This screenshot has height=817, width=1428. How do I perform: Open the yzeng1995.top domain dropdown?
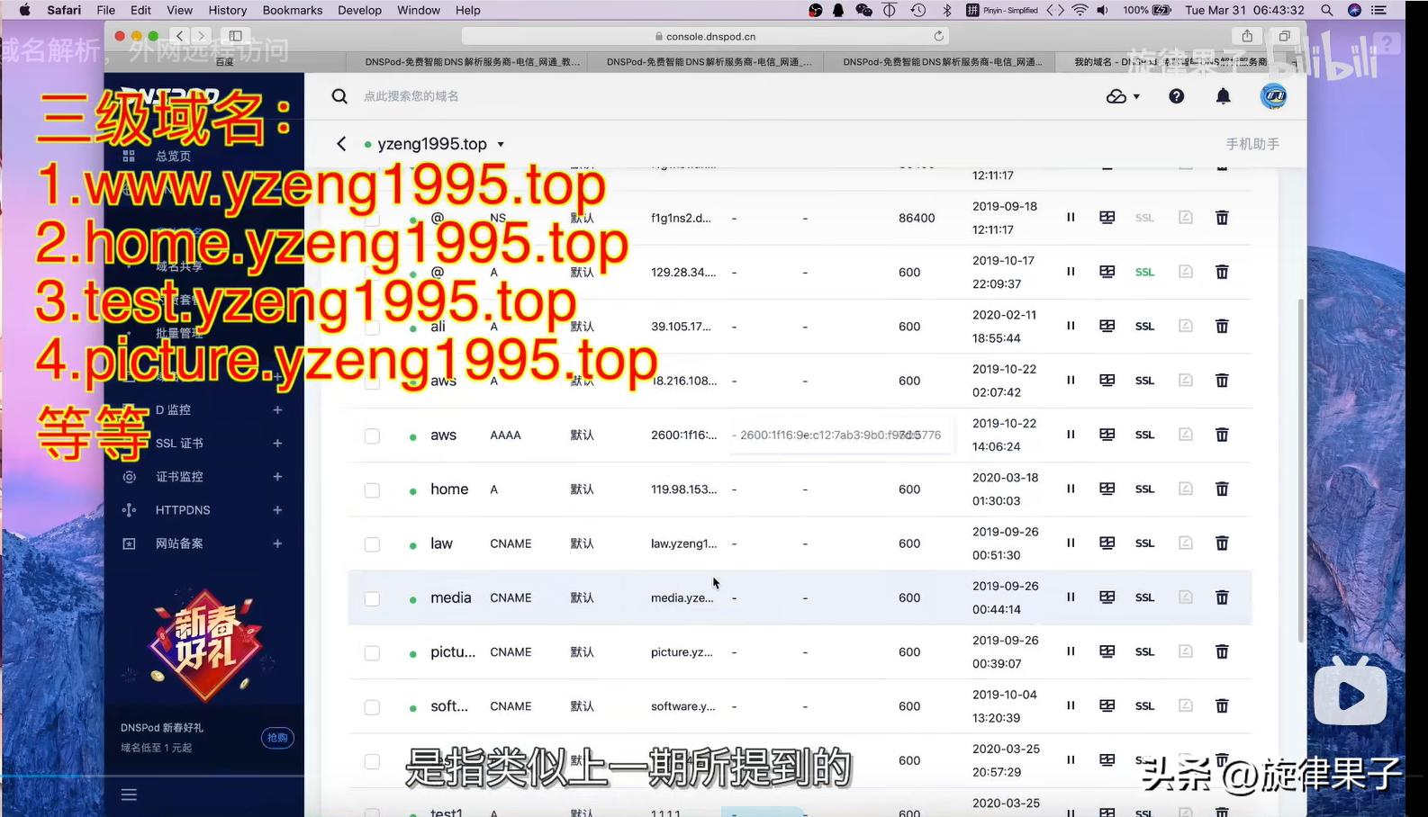click(501, 144)
